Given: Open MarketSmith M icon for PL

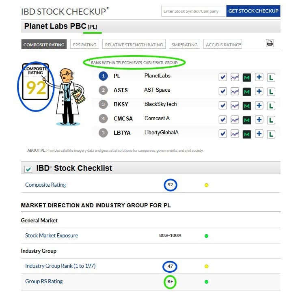Looking at the screenshot, I should click(x=247, y=78).
